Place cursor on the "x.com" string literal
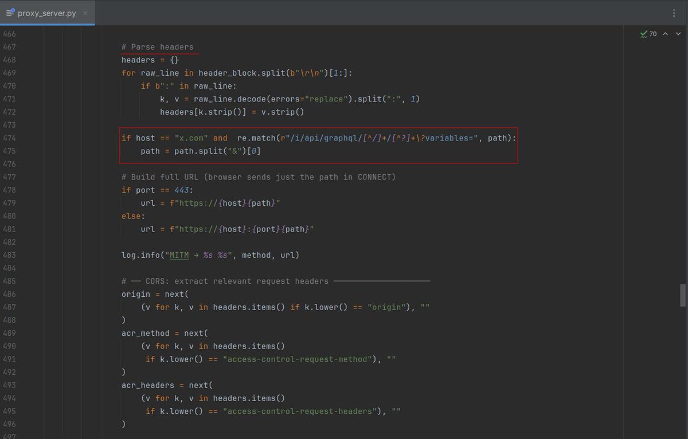Viewport: 688px width, 439px height. (192, 138)
